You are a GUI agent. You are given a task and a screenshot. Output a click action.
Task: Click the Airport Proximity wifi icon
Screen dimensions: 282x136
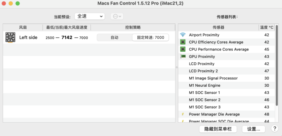(183, 35)
